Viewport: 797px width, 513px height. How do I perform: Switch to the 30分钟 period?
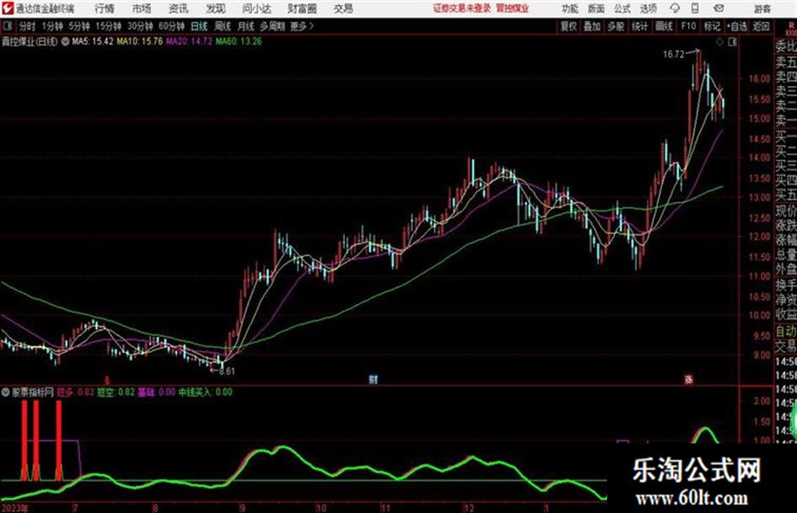point(140,26)
